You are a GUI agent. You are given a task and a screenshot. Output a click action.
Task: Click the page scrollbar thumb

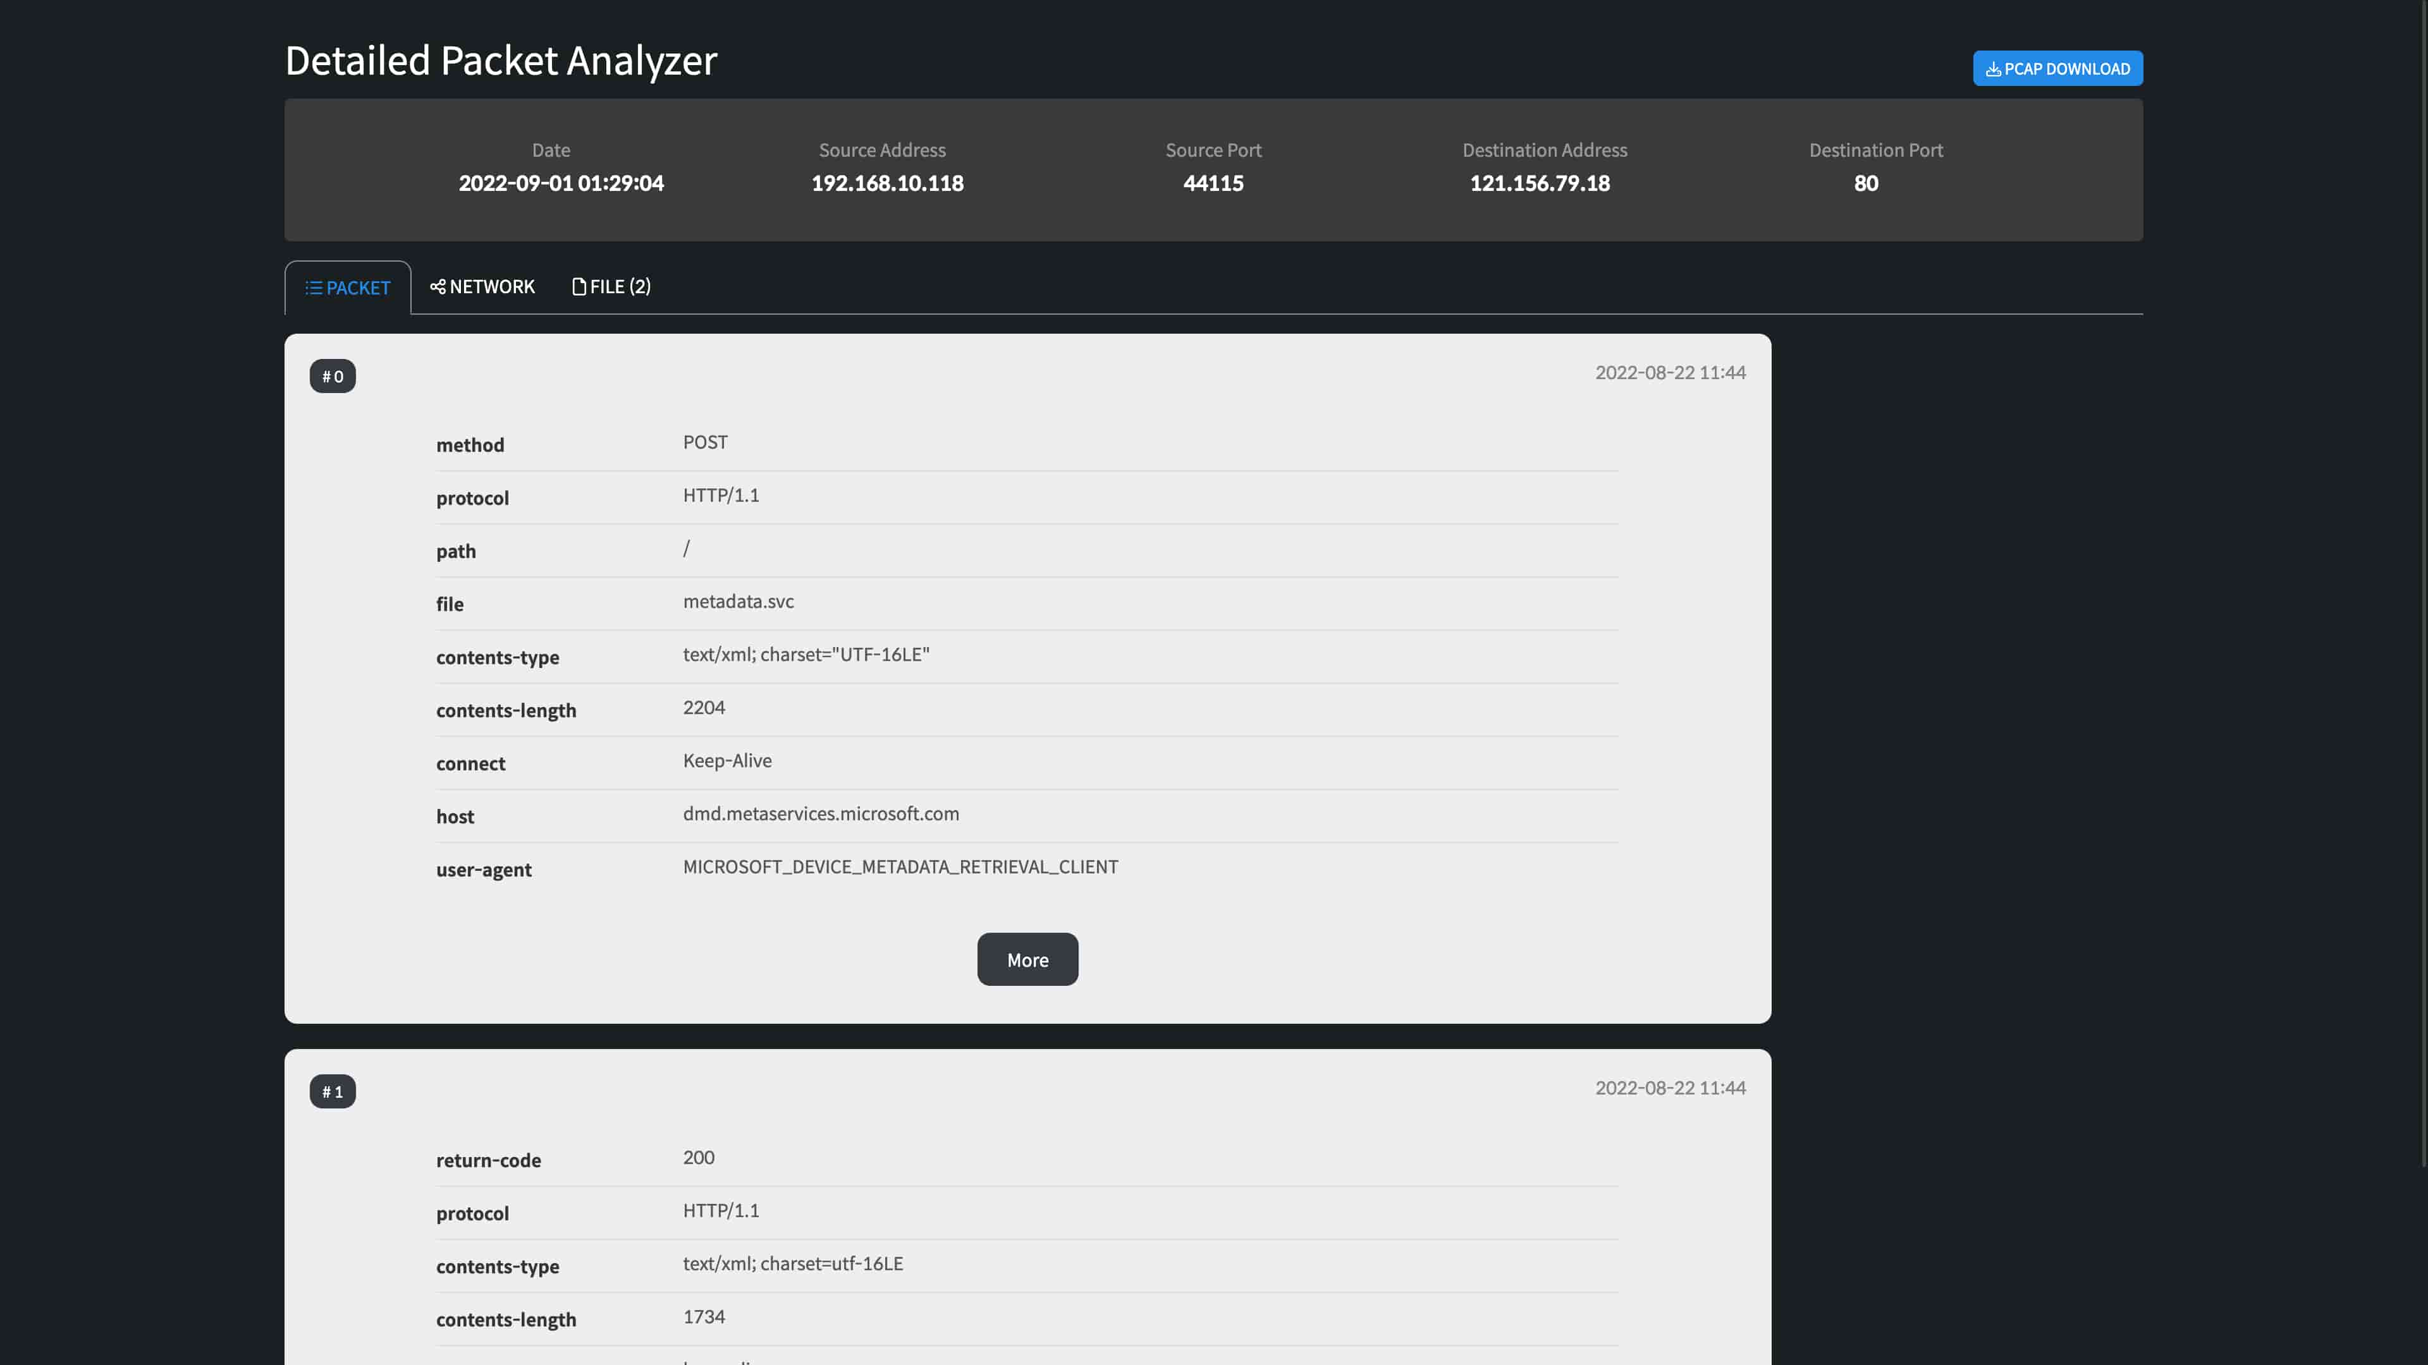pyautogui.click(x=2424, y=584)
